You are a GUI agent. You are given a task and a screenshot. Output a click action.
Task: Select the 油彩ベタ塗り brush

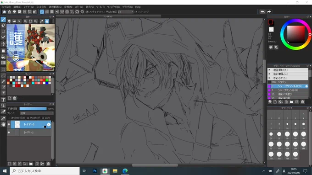[x=288, y=94]
